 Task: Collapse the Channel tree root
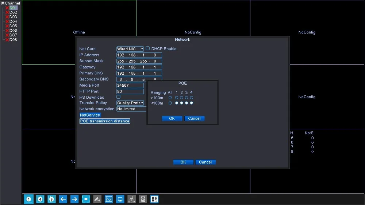[3, 3]
